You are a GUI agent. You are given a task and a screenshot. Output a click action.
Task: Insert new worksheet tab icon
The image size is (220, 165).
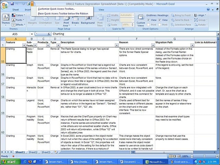click(56, 152)
